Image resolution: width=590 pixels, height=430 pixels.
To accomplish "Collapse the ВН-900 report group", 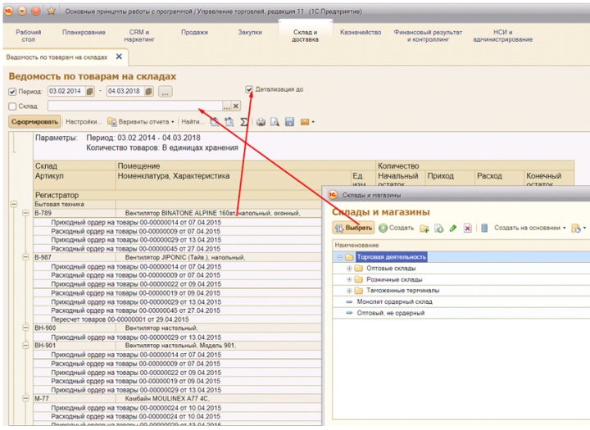I will (x=25, y=328).
